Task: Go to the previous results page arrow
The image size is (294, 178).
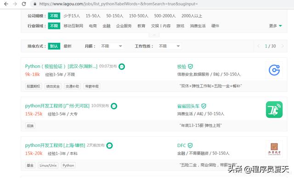Action: pos(259,46)
